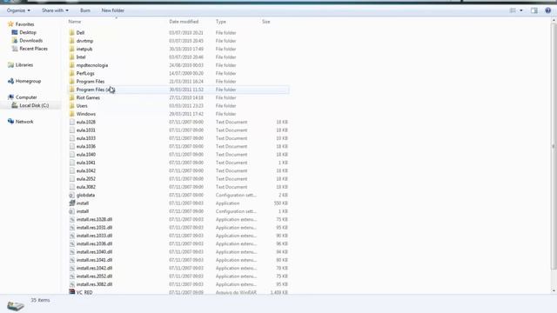557x313 pixels.
Task: Select the eula.1033 file icon
Action: [x=71, y=138]
